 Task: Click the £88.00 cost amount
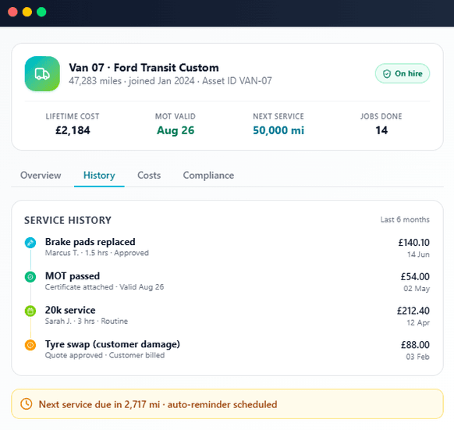click(415, 345)
